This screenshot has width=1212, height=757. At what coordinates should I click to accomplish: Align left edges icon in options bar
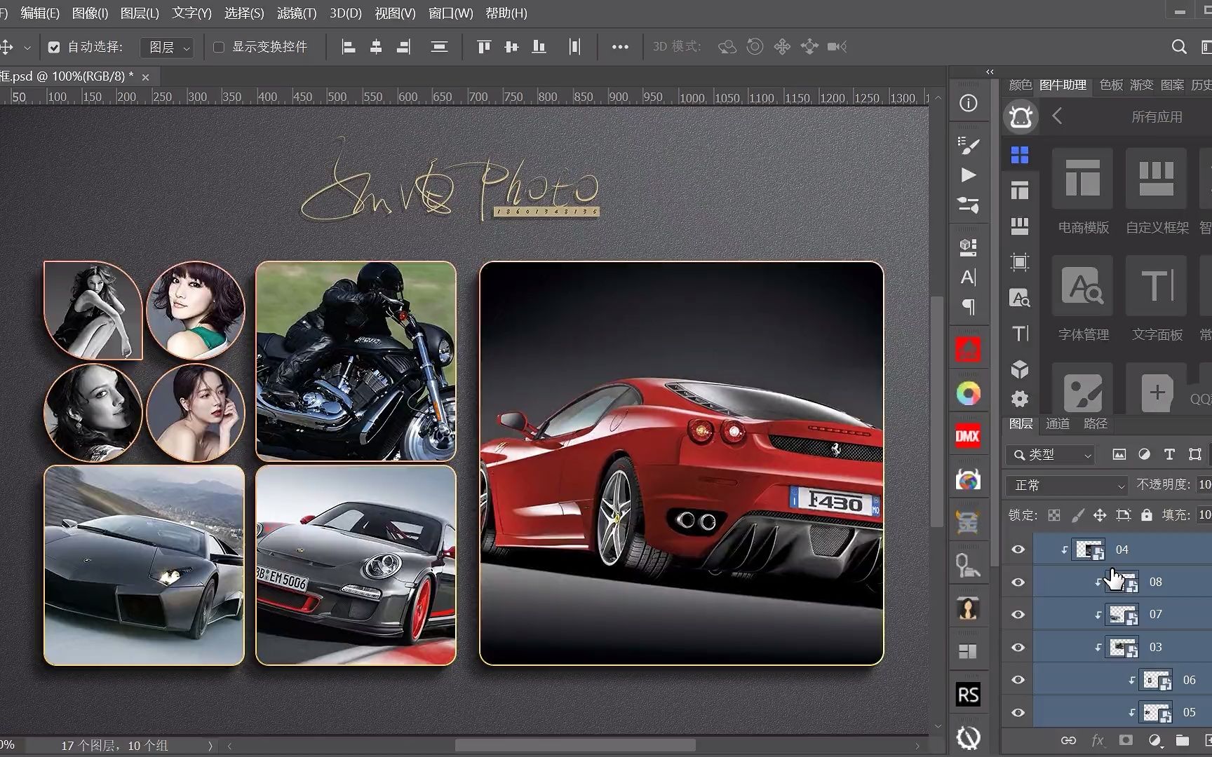click(x=348, y=47)
